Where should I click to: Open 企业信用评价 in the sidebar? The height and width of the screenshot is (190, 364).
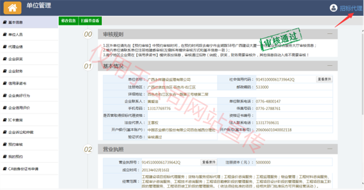coord(29,108)
